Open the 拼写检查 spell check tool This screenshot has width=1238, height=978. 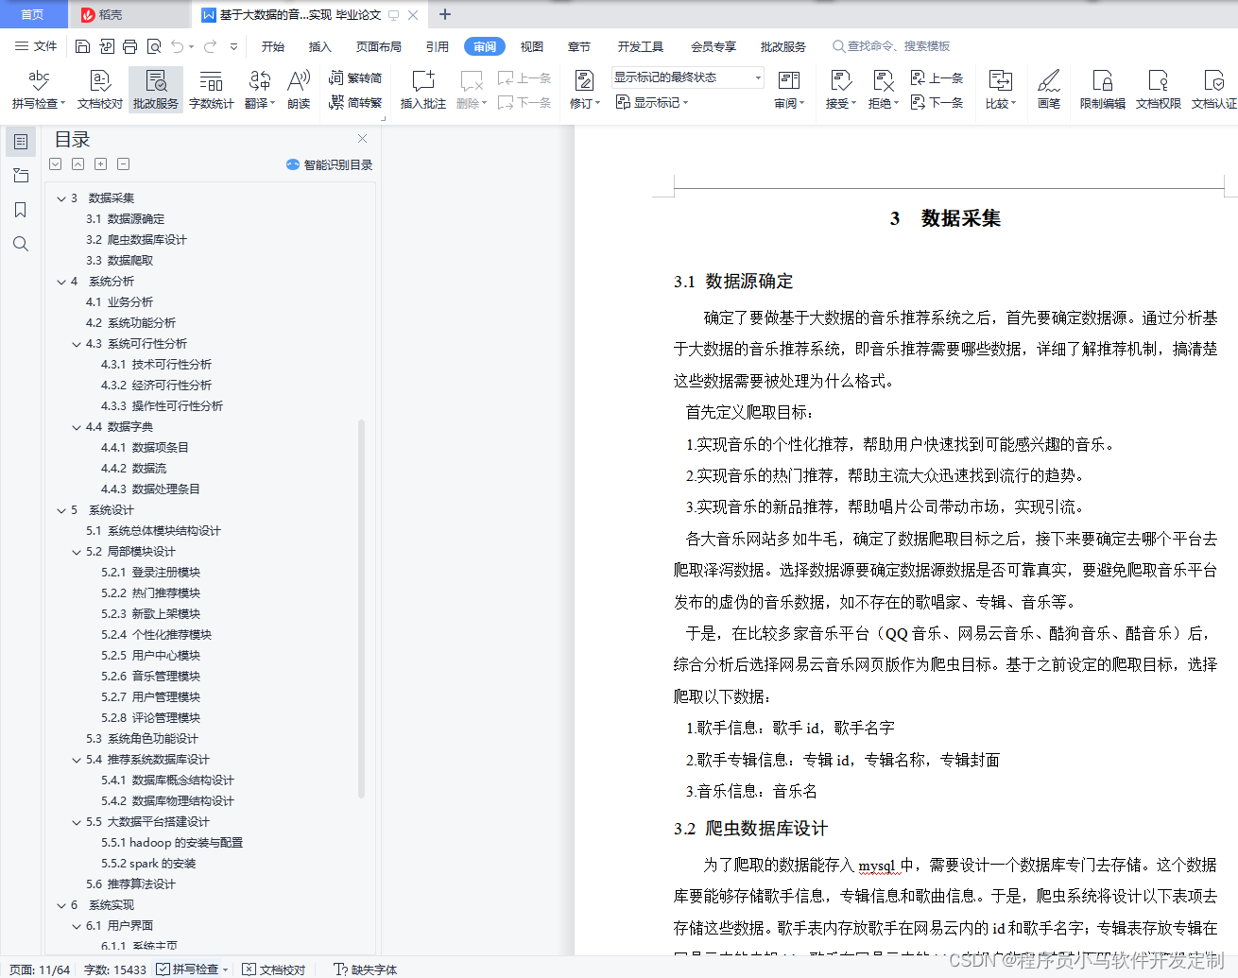(x=39, y=90)
